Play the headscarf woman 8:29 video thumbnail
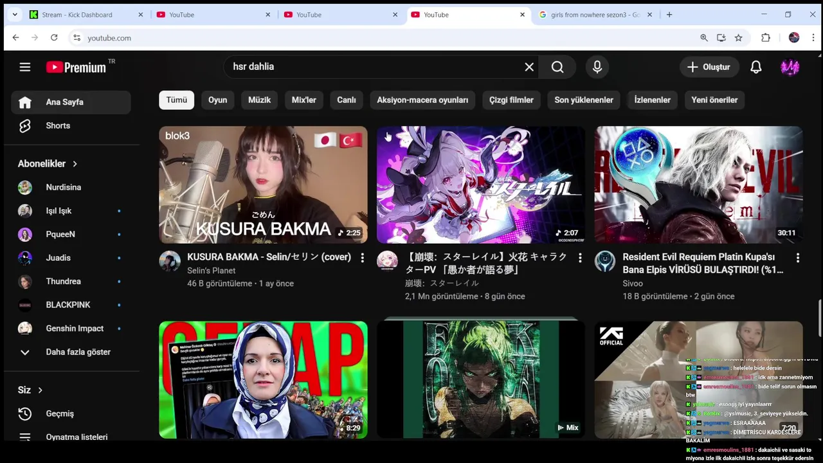The width and height of the screenshot is (823, 463). point(264,380)
